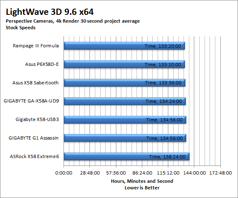238x198 pixels.
Task: Click the 144:00:00 axis value
Action: tap(194, 173)
